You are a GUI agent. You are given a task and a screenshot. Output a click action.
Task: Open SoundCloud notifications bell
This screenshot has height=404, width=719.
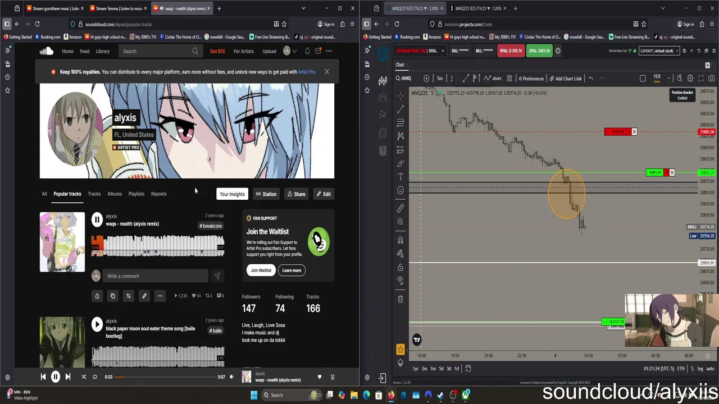pyautogui.click(x=307, y=51)
